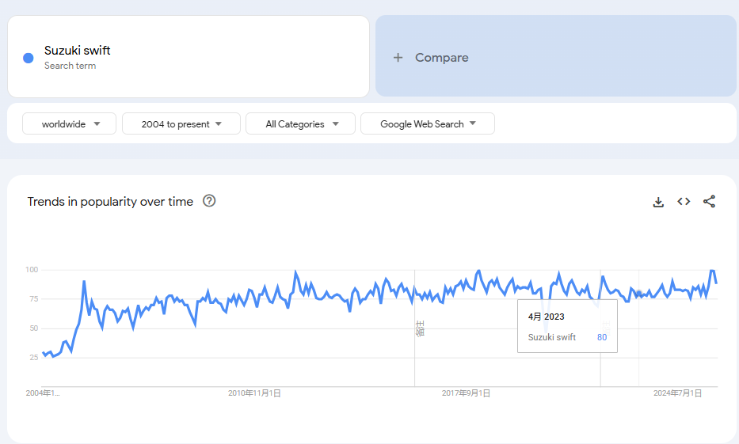Add a comparison term with Compare
This screenshot has height=444, width=739.
point(556,56)
